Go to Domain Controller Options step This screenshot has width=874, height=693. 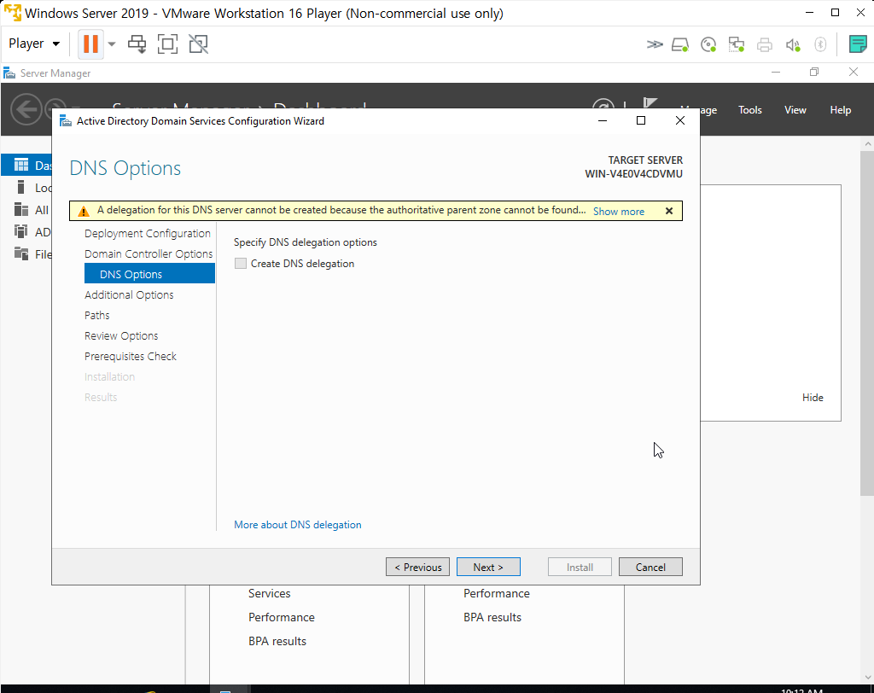149,253
